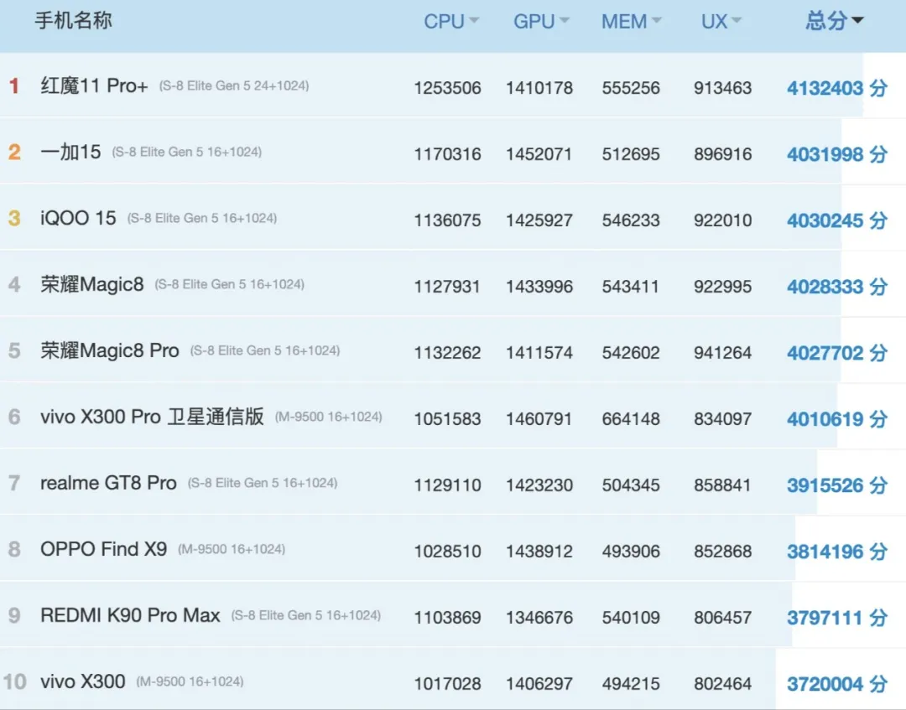Open iQOO 15 details

coord(78,218)
